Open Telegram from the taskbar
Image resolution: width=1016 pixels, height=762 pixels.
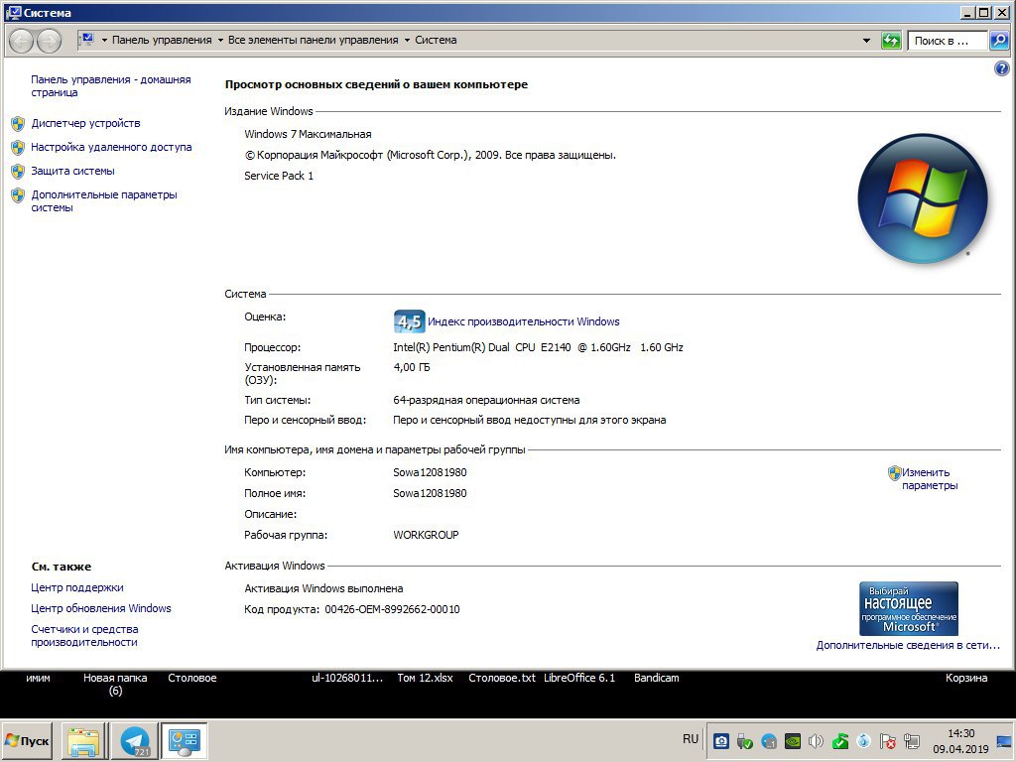(135, 741)
